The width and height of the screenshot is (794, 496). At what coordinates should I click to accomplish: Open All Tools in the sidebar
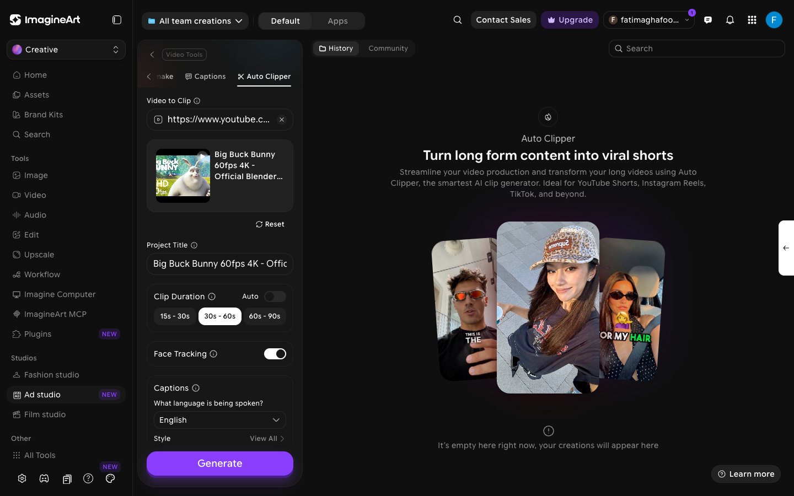pos(66,455)
